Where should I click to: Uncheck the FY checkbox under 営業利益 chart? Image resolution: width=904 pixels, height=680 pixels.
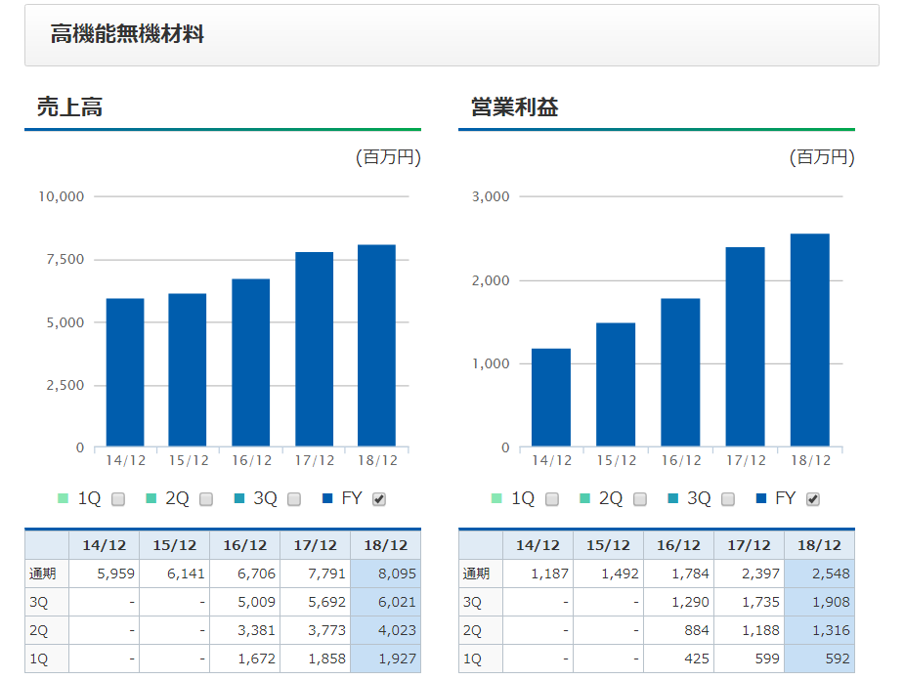pyautogui.click(x=813, y=499)
